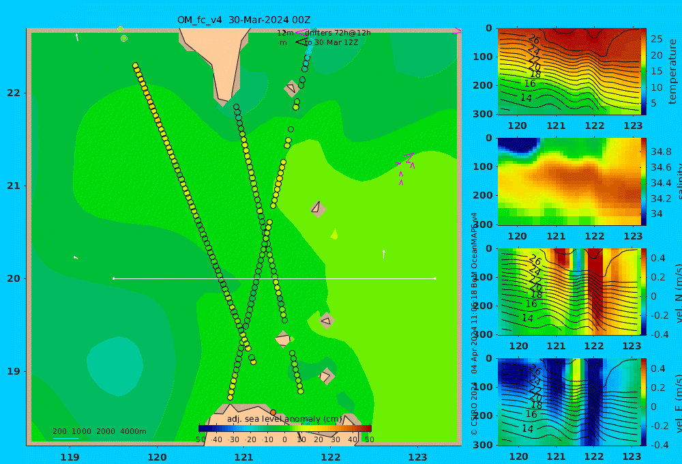
Task: Click the magenta drifter arrows east of the map
Action: point(406,168)
